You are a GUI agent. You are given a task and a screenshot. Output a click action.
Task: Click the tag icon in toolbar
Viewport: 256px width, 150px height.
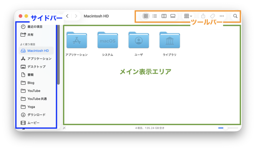pyautogui.click(x=212, y=16)
